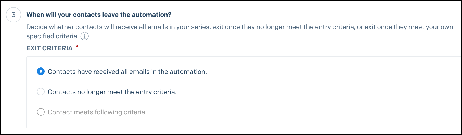
Task: Click the "EXIT CRITERIA" section label
Action: (x=49, y=48)
